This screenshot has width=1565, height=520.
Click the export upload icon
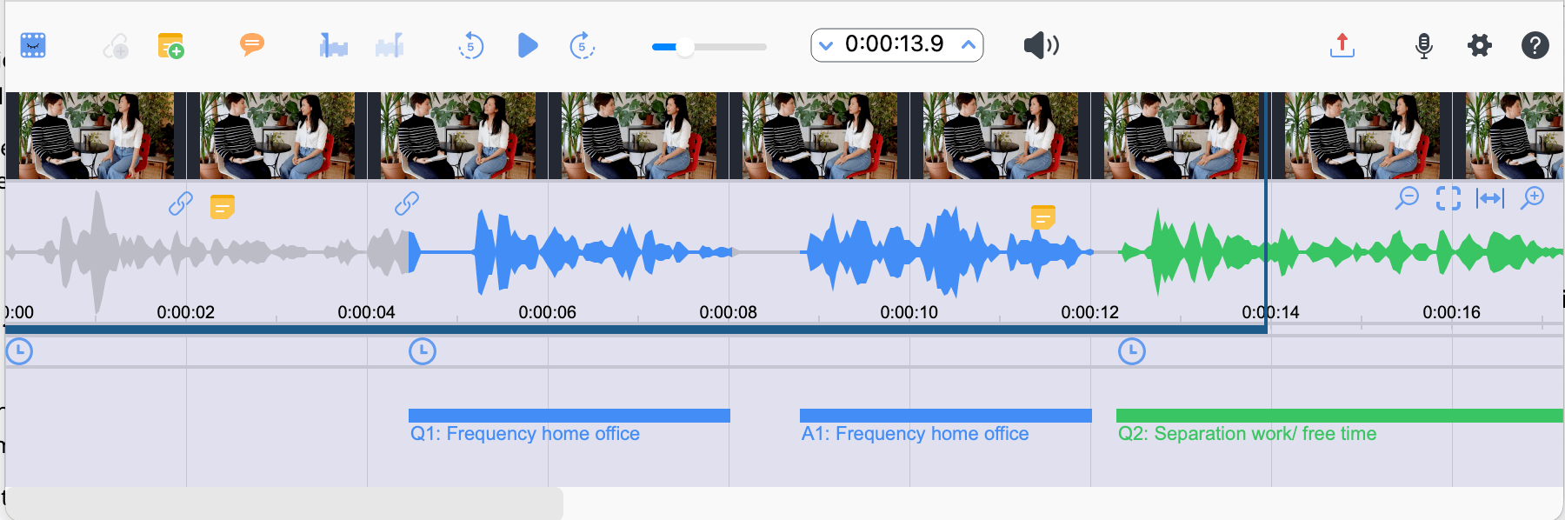[x=1342, y=45]
